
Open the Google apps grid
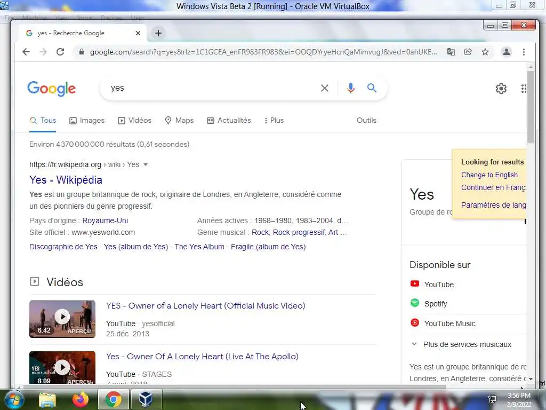pyautogui.click(x=524, y=89)
